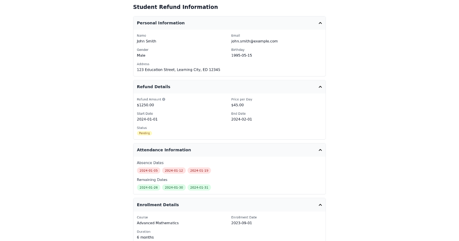Click the student name John Smith
Viewport: 459px width, 241px height.
point(146,41)
